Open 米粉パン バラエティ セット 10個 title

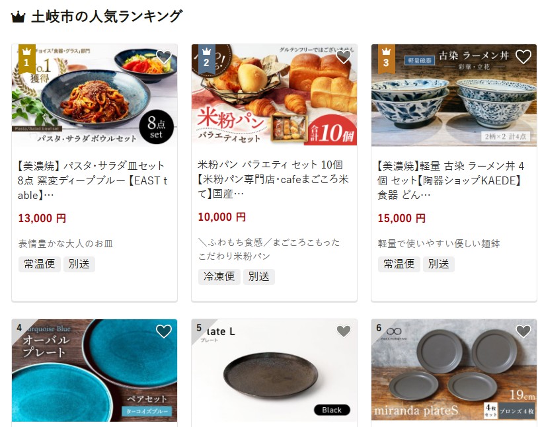273,179
